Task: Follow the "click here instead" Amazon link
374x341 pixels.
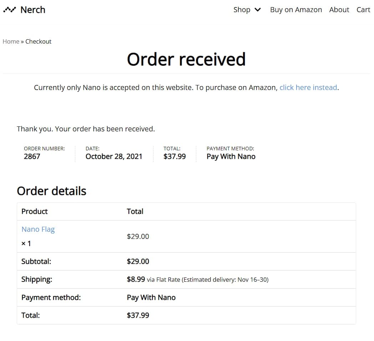Action: [x=308, y=87]
